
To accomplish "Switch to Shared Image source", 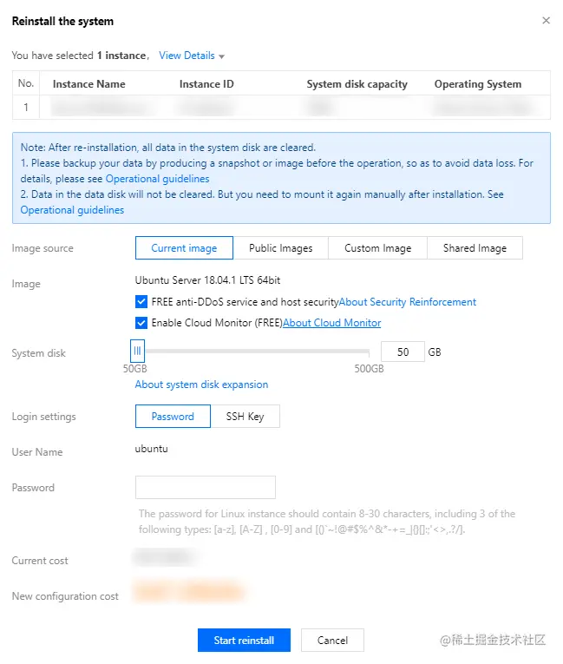I will pyautogui.click(x=475, y=247).
